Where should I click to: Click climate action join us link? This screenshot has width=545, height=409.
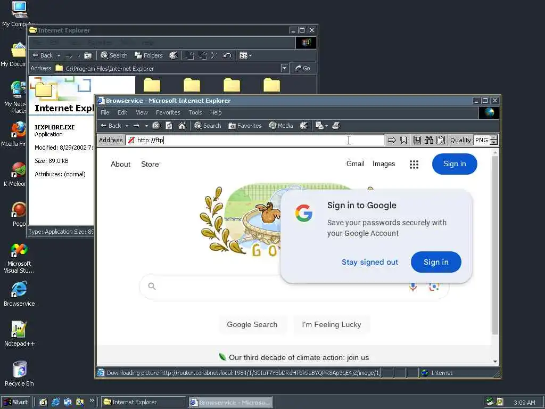pos(299,357)
